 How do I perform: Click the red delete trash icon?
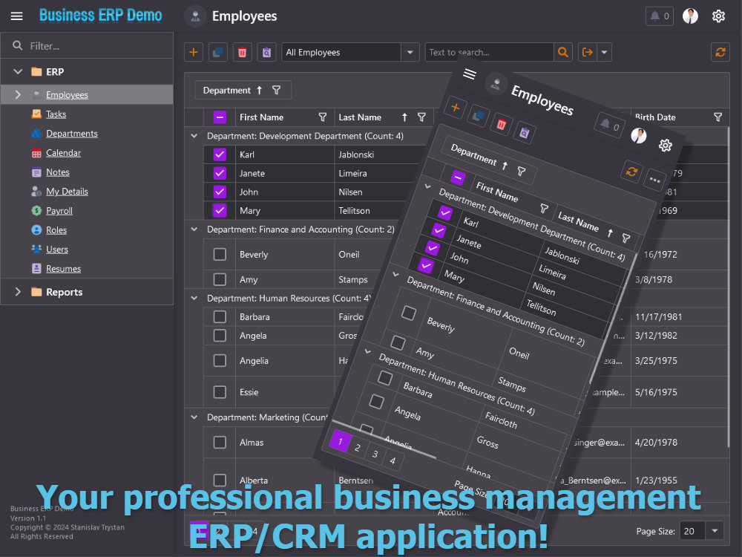243,52
